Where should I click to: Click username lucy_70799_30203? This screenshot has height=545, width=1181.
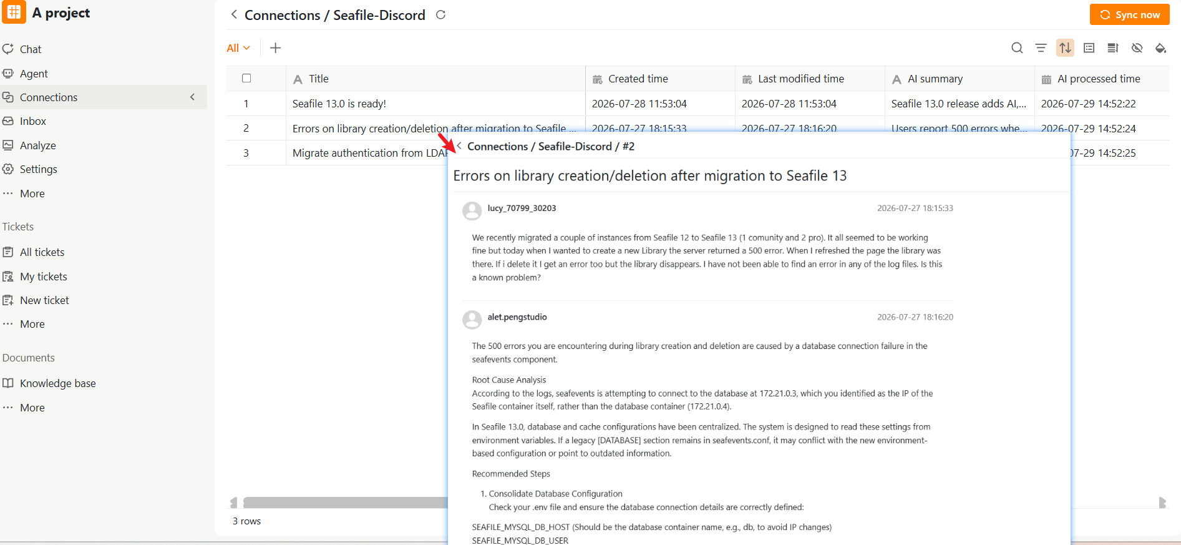522,209
